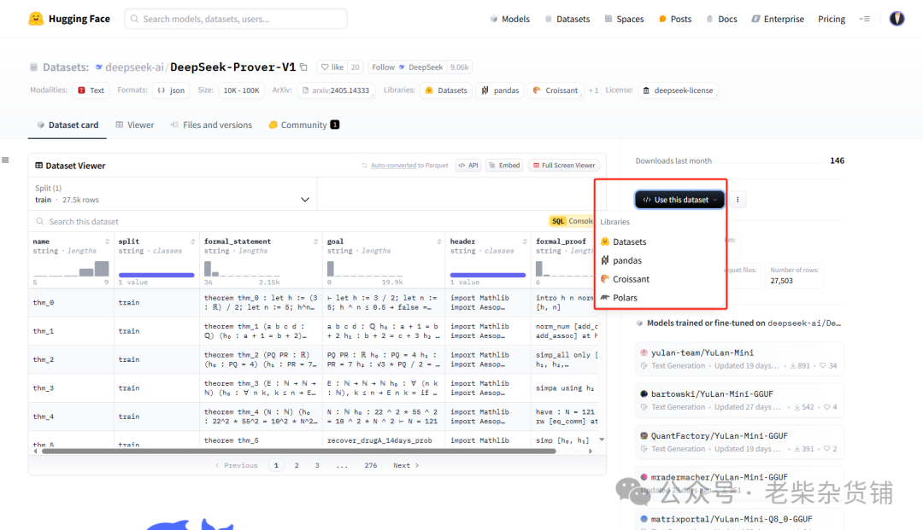The height and width of the screenshot is (530, 923).
Task: Click the pandas library tag in header
Action: point(500,90)
